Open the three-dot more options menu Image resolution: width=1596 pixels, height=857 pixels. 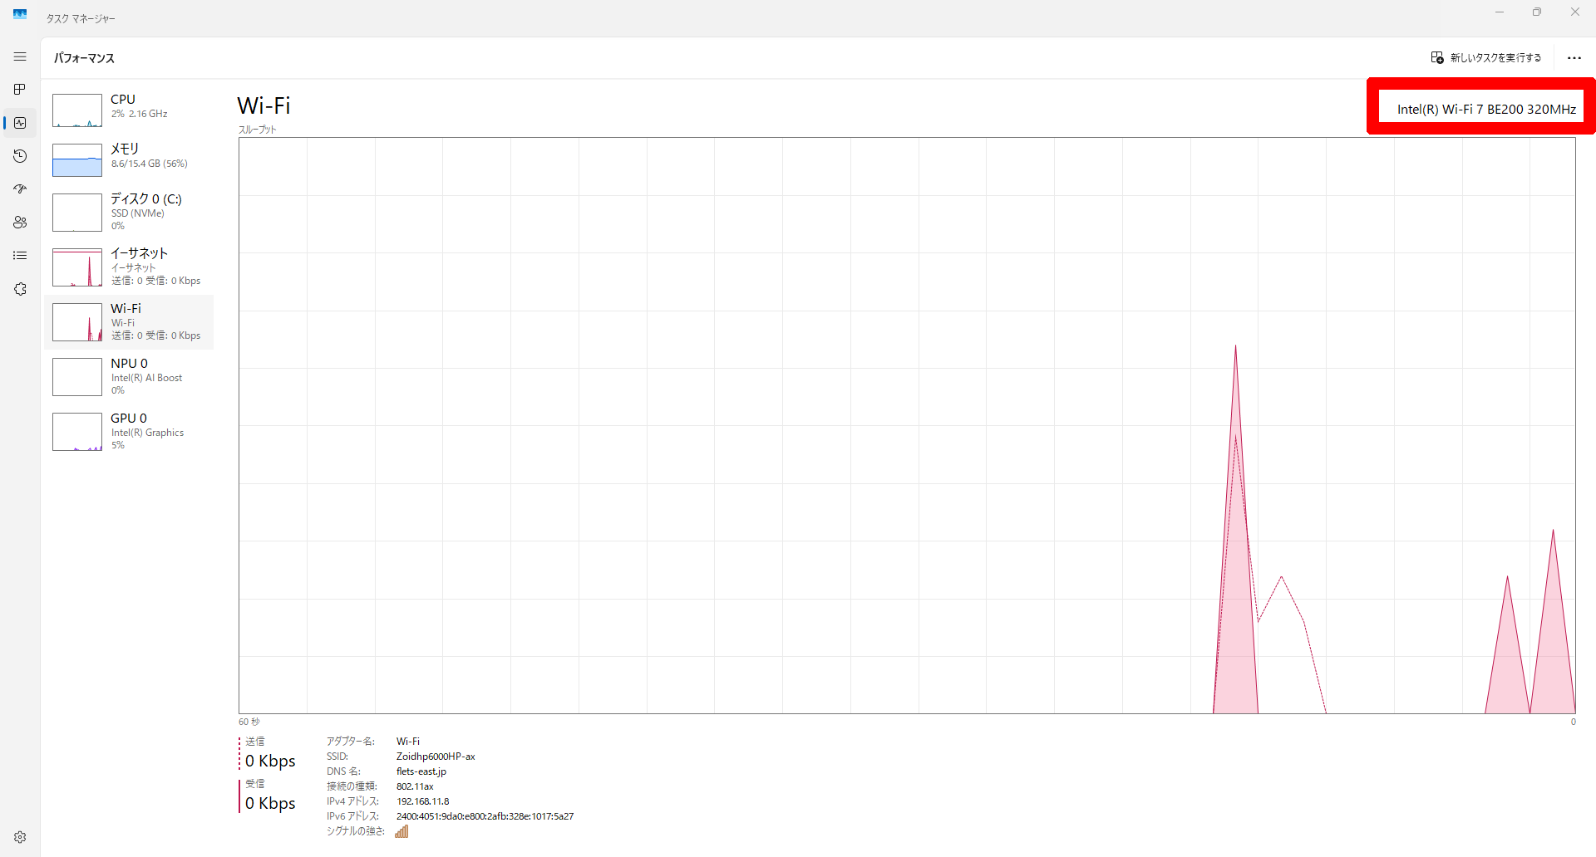point(1574,58)
